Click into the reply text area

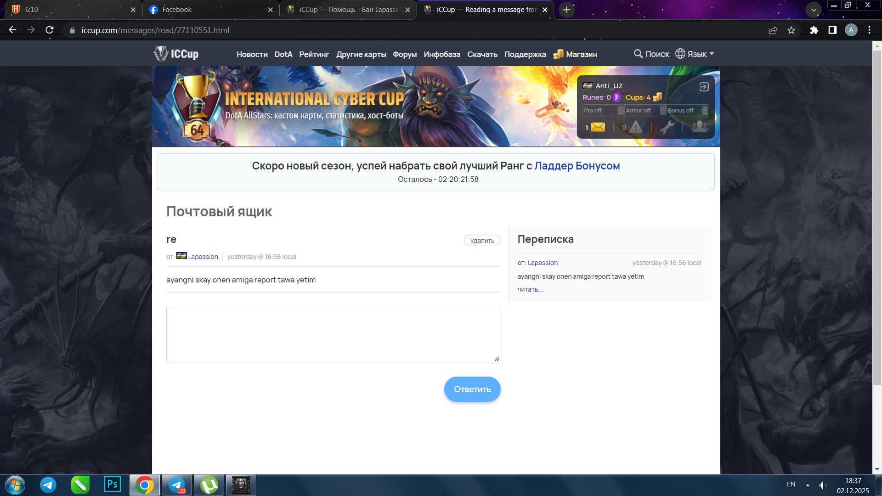(x=333, y=334)
